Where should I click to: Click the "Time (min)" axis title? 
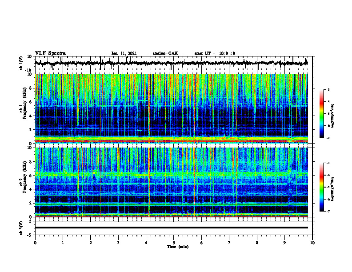click(x=178, y=247)
